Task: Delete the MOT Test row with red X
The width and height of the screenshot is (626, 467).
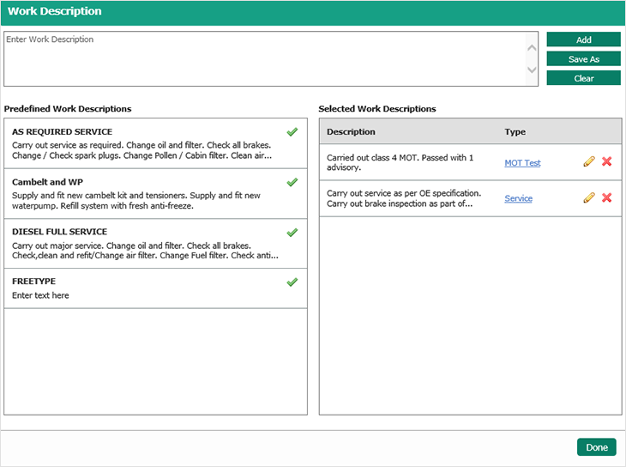Action: (x=607, y=162)
